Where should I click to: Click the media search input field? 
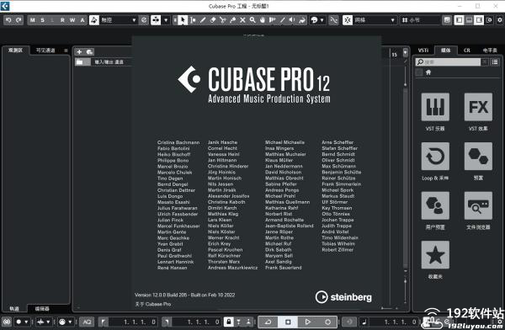[449, 62]
